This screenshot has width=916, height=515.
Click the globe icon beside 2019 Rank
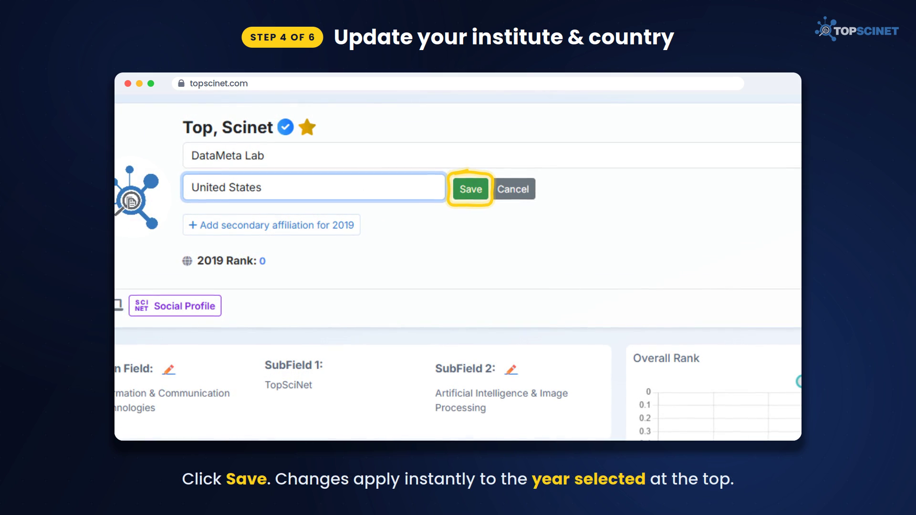click(x=187, y=261)
